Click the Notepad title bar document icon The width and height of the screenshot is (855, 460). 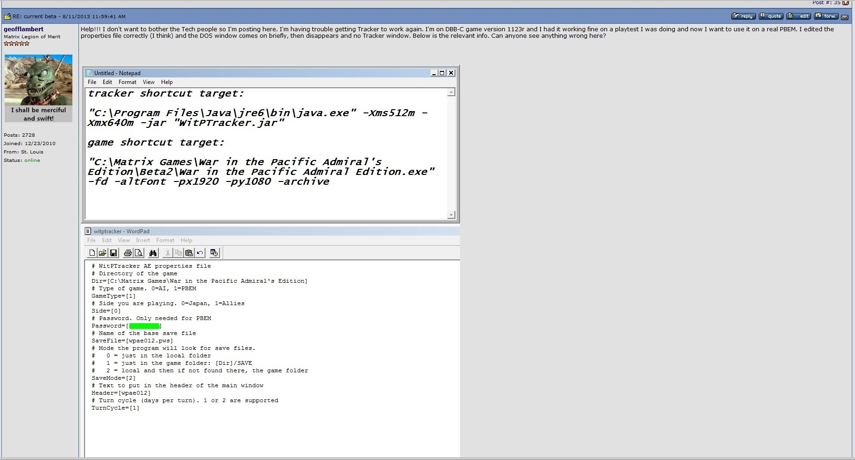click(x=90, y=73)
